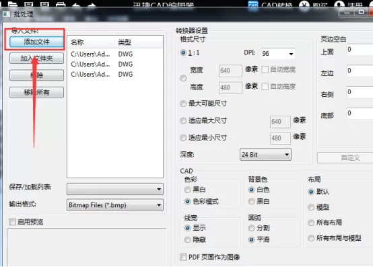Click the undo arrow in the main toolbar
The image size is (373, 267).
coord(76,4)
